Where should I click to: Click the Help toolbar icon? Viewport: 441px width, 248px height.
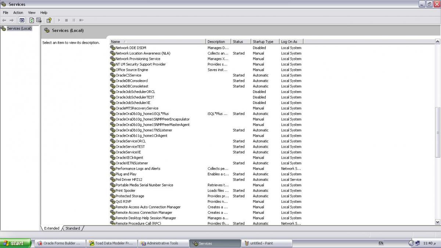(49, 20)
